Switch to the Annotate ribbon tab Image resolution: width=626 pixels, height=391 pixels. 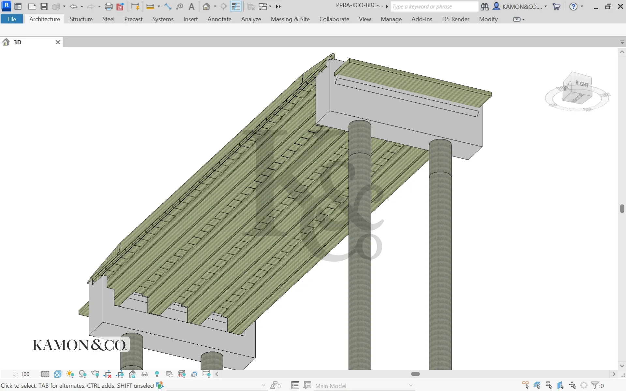(219, 19)
